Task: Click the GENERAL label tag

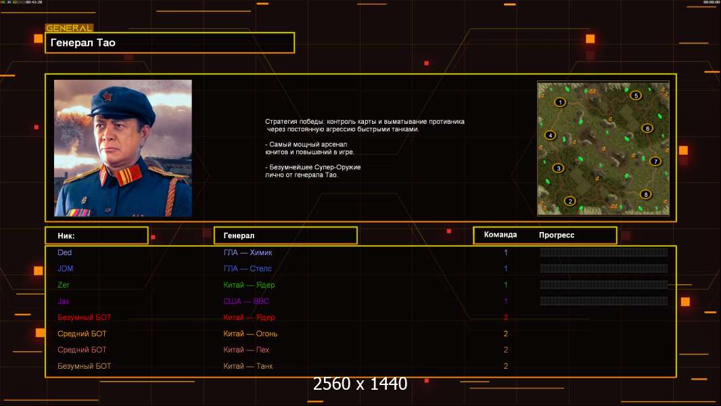Action: click(x=69, y=28)
